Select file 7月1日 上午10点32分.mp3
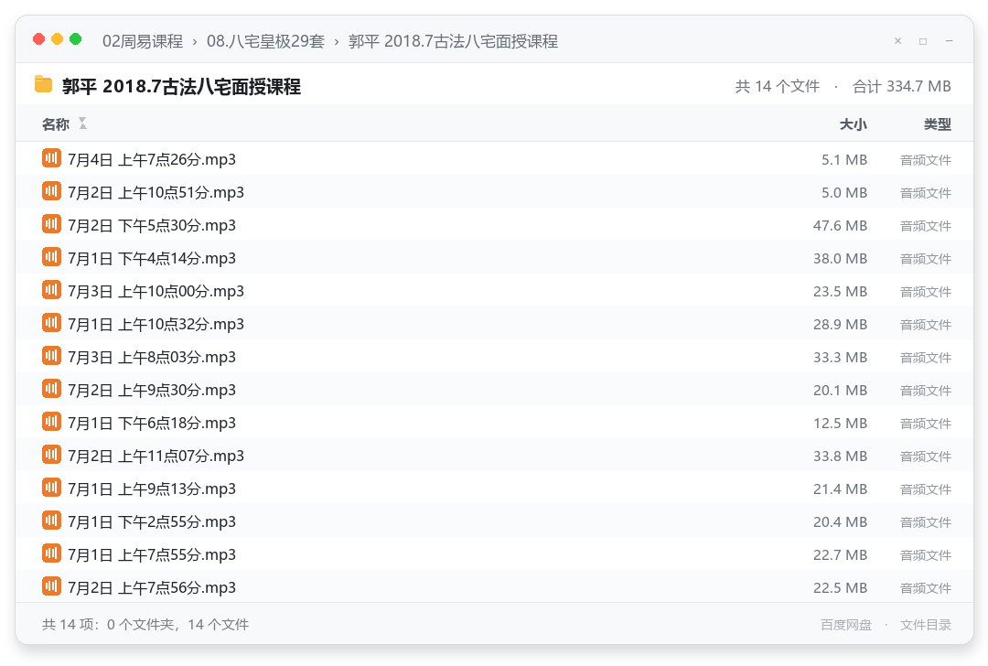Screen dimensions: 988x666 pyautogui.click(x=494, y=323)
